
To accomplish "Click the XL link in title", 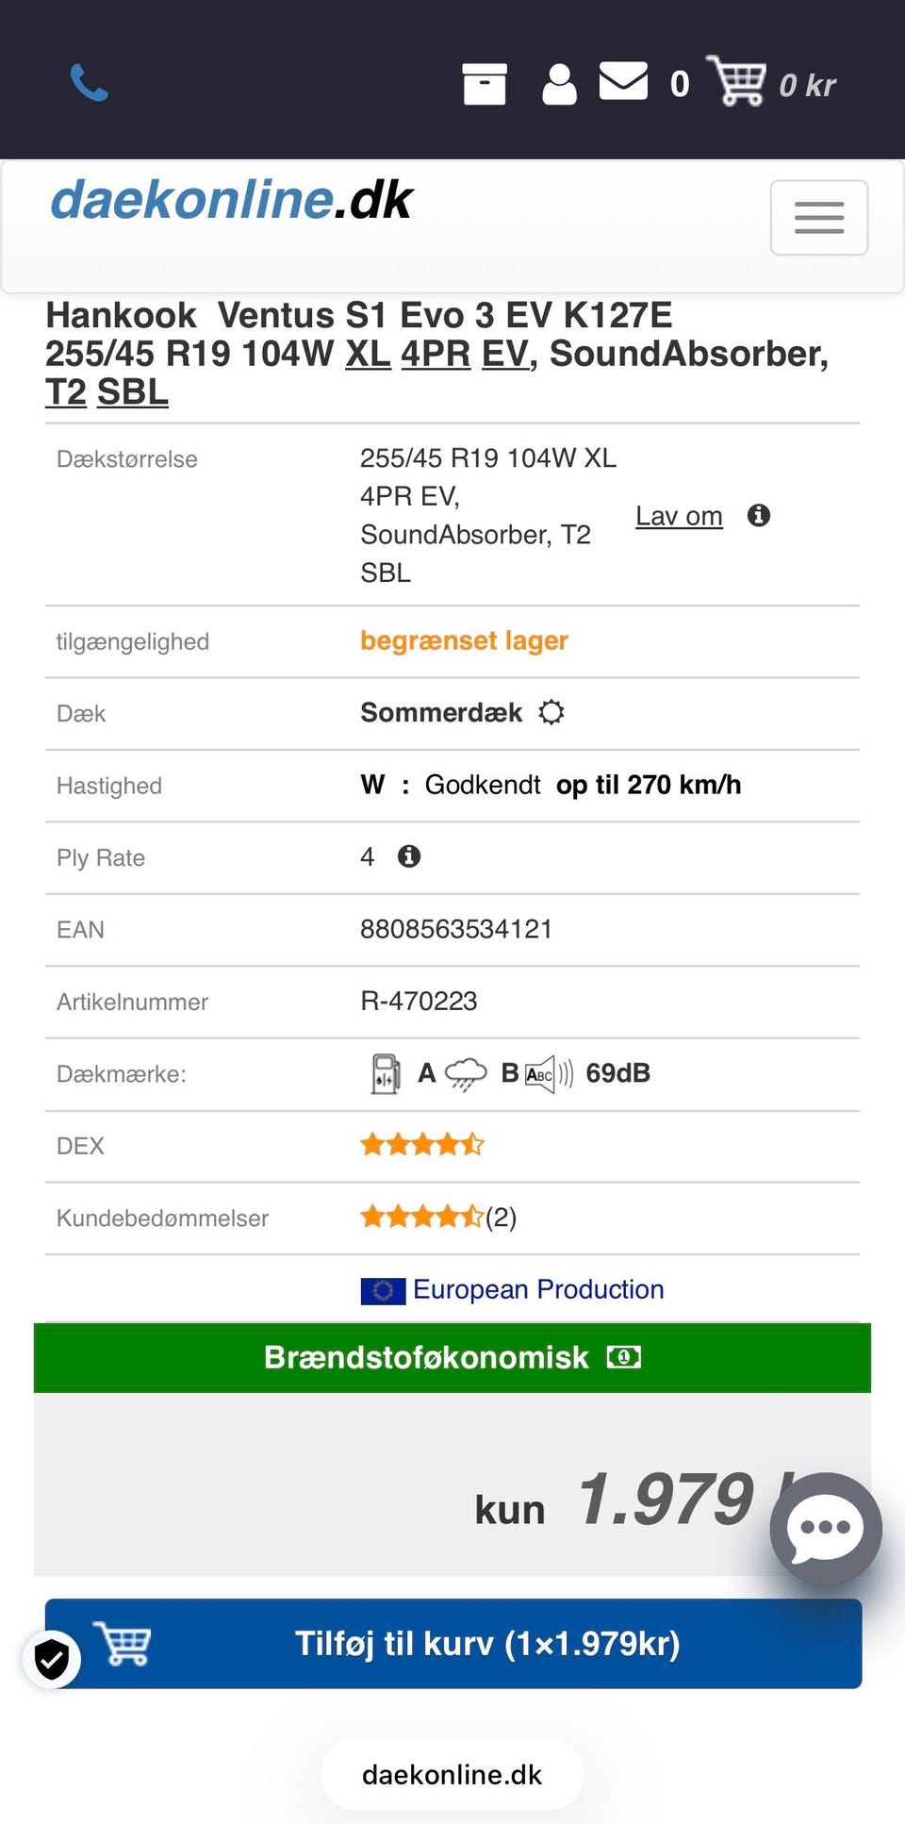I will pyautogui.click(x=368, y=354).
